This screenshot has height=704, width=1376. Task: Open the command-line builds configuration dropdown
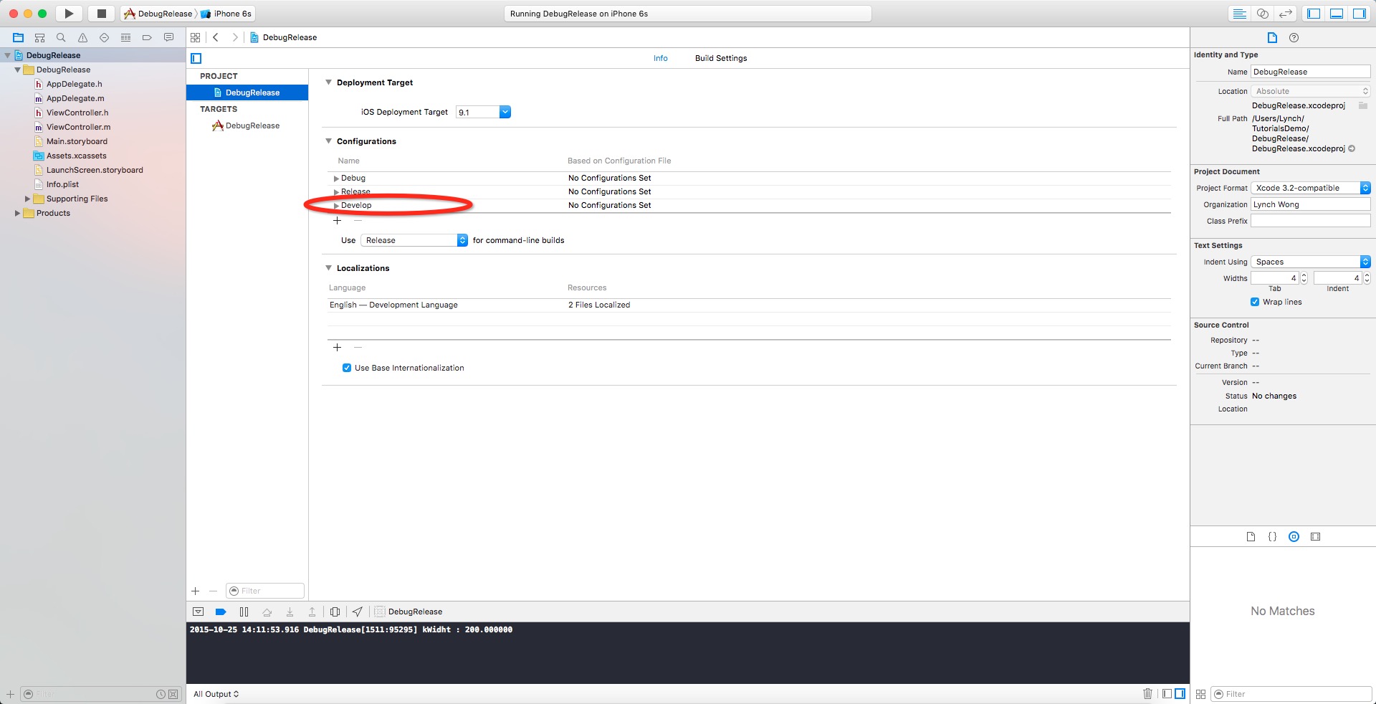(x=414, y=240)
